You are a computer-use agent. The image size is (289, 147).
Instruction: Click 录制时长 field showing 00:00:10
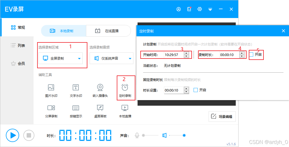[229, 55]
